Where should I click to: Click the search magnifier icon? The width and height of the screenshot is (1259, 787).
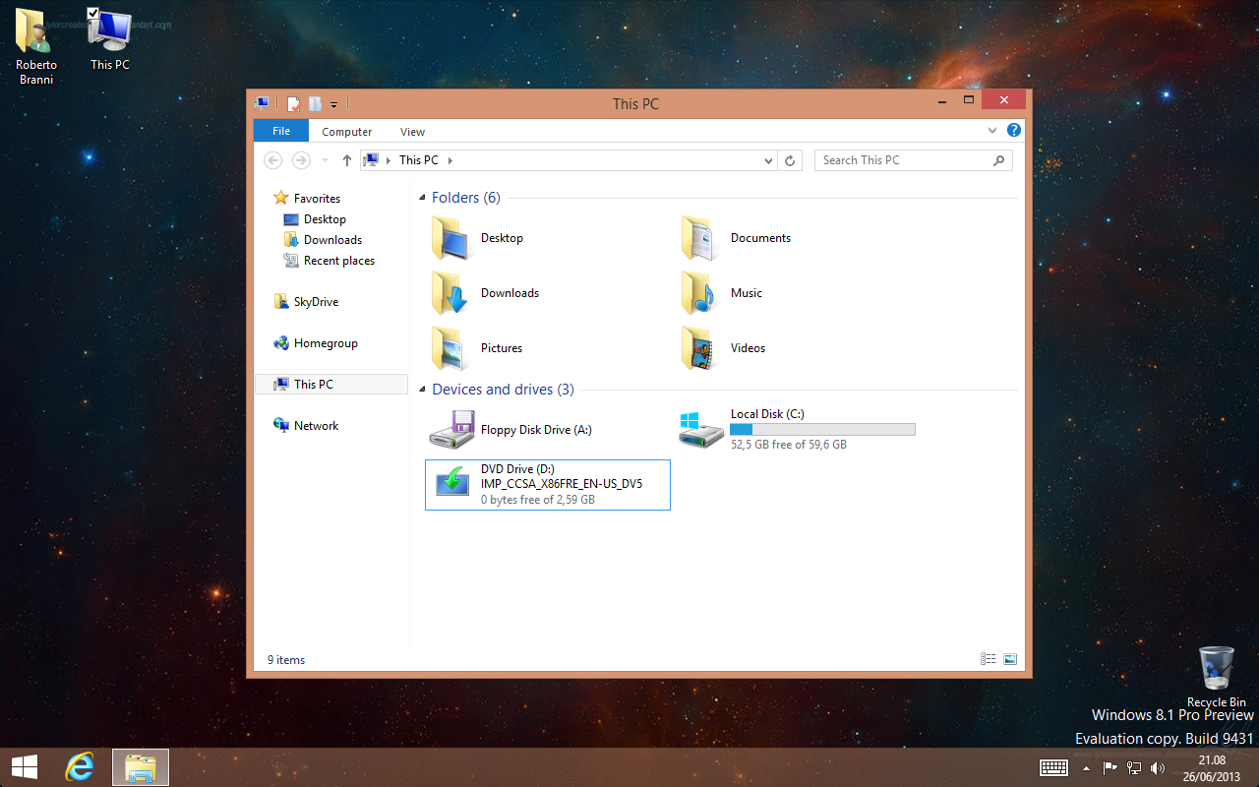point(998,160)
